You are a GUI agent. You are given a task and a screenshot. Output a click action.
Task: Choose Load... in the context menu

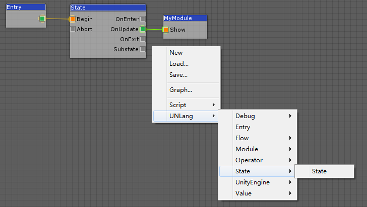179,64
